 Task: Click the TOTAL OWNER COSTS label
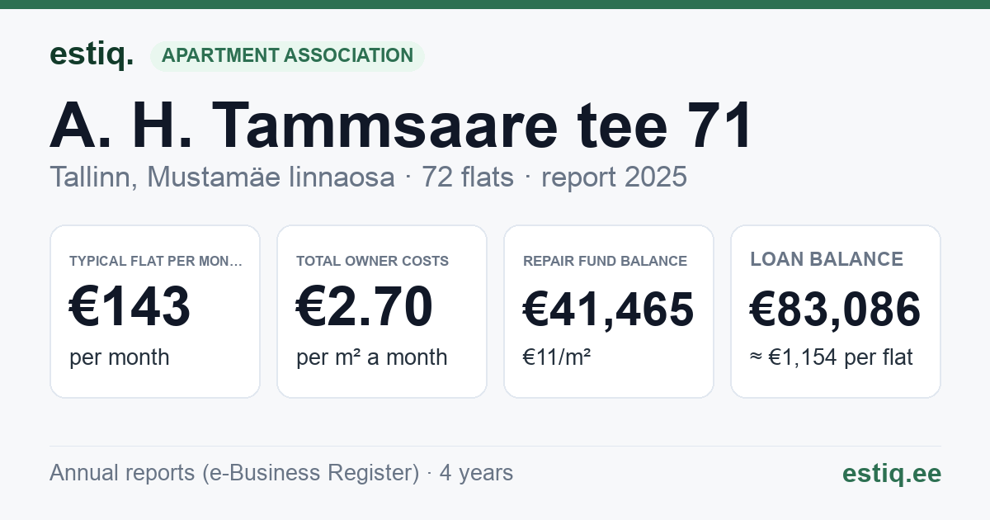372,261
